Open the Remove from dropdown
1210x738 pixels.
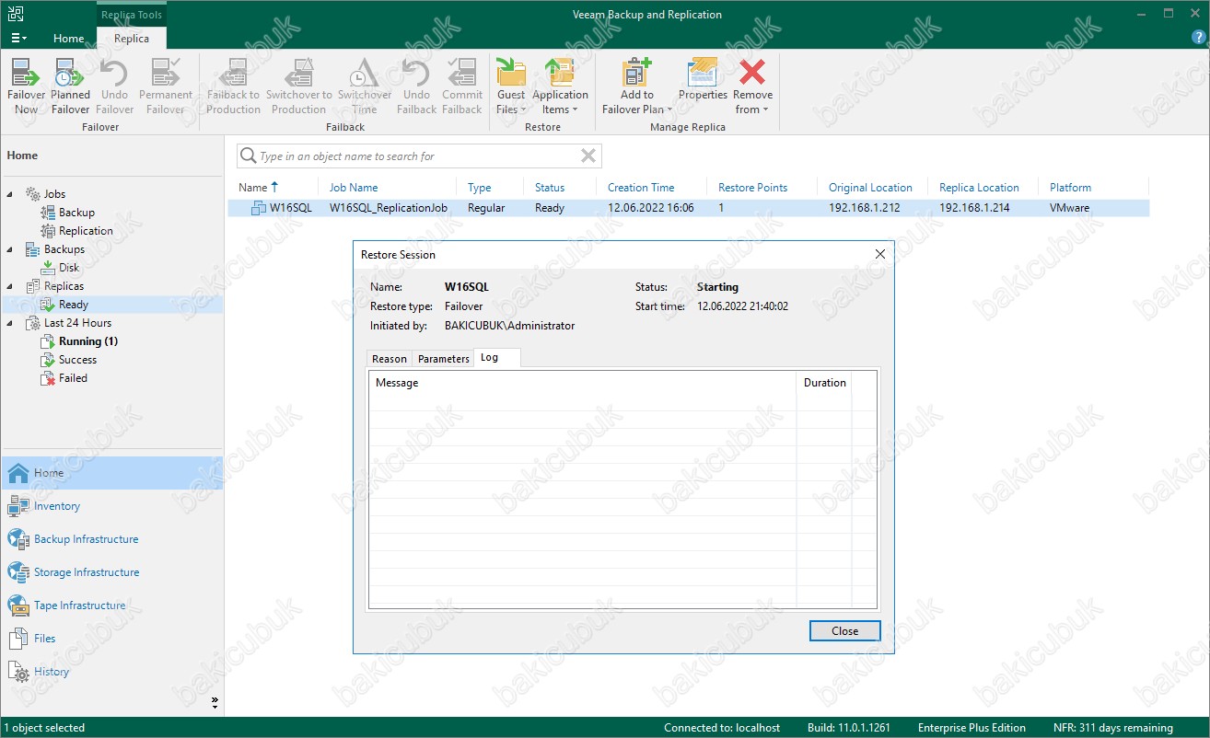752,87
